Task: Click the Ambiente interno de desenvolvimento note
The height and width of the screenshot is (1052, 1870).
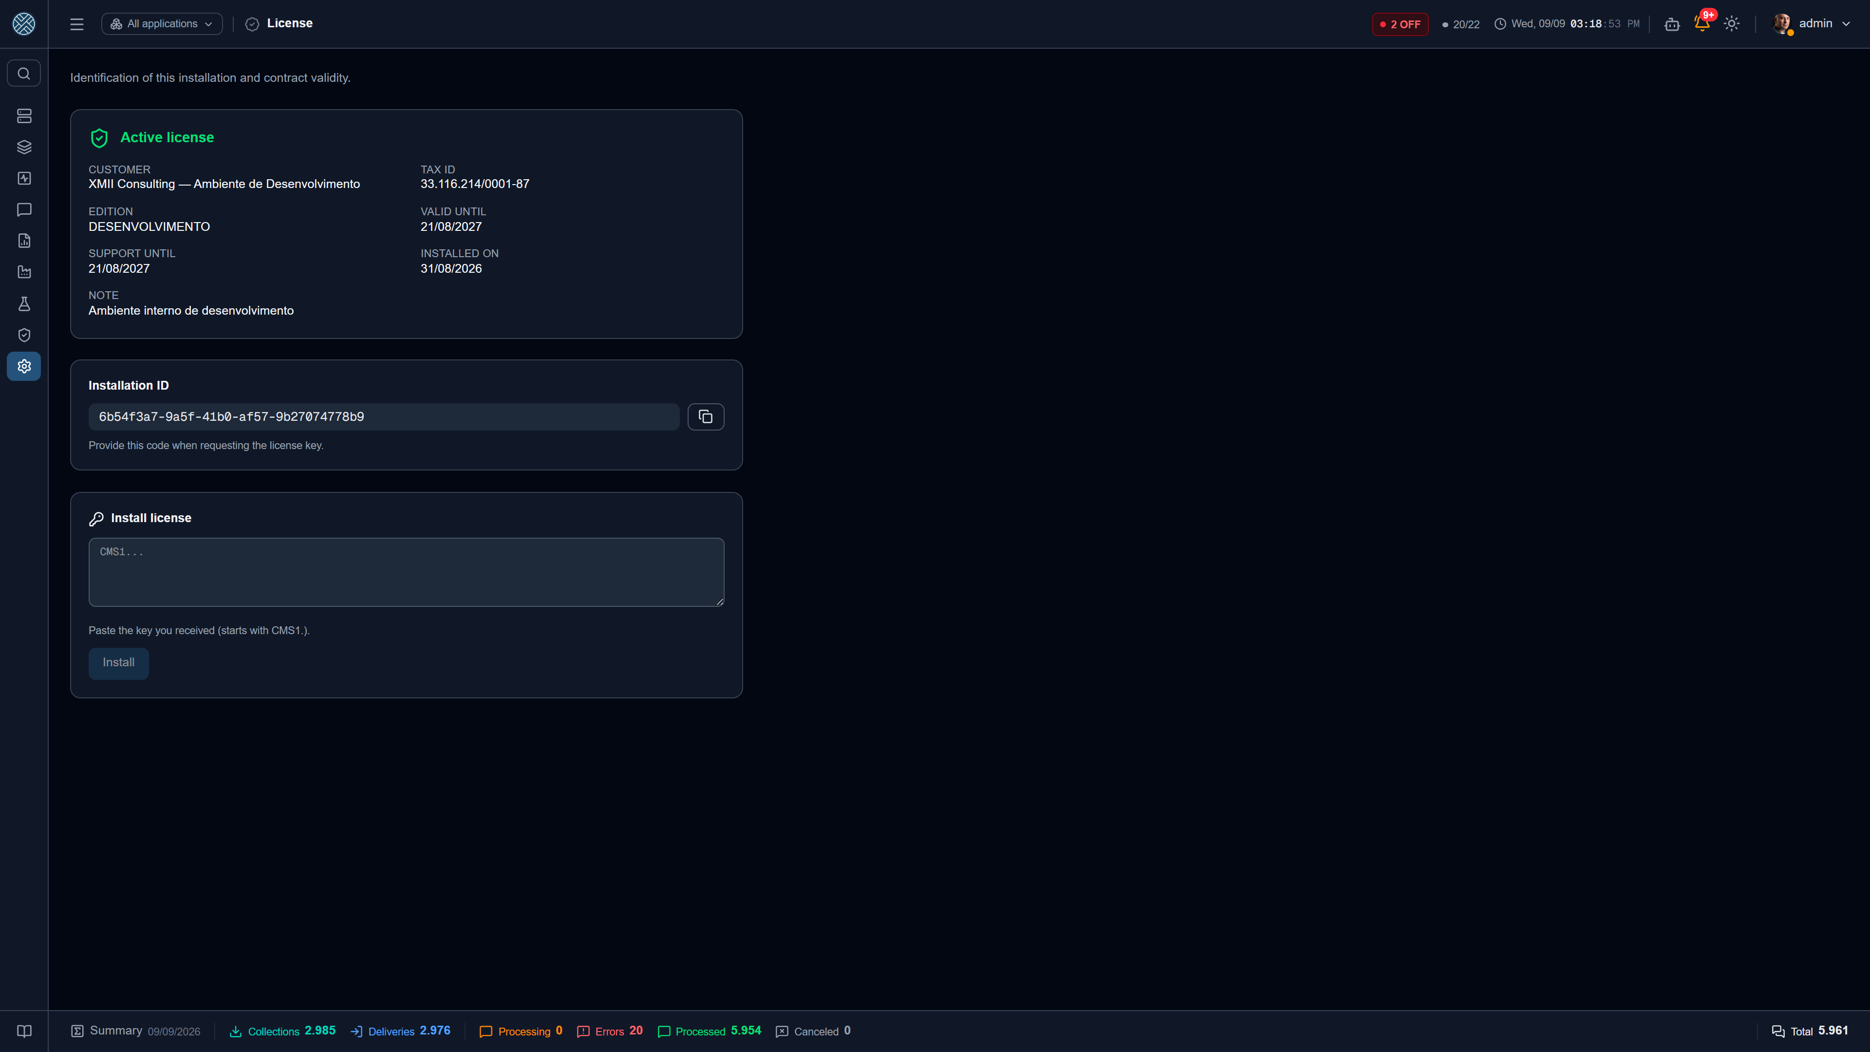Action: [x=191, y=311]
